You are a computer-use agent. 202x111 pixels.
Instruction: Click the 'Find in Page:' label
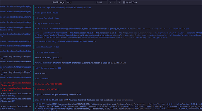(59, 2)
